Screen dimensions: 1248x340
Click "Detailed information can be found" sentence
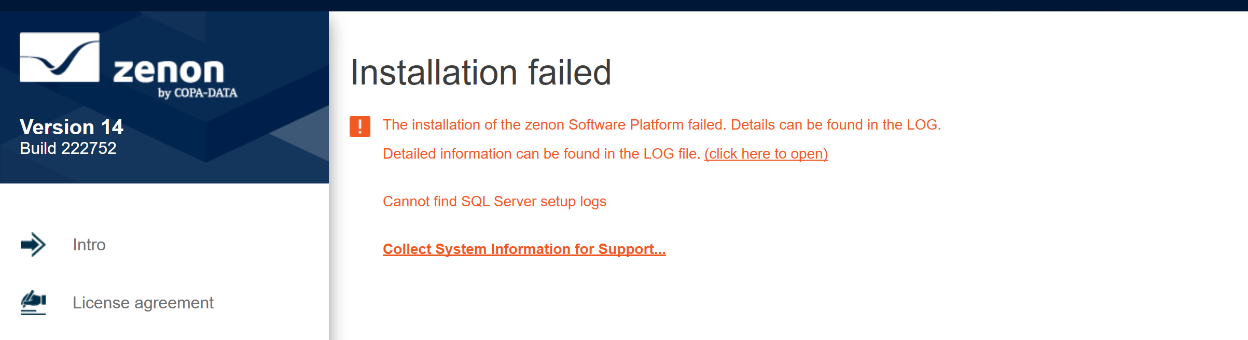pos(541,154)
